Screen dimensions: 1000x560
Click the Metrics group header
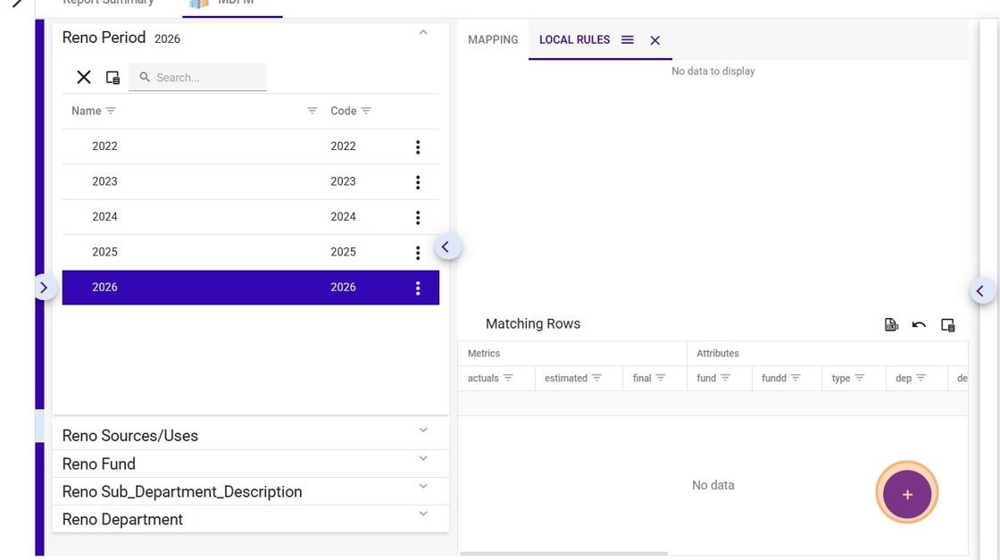tap(484, 354)
